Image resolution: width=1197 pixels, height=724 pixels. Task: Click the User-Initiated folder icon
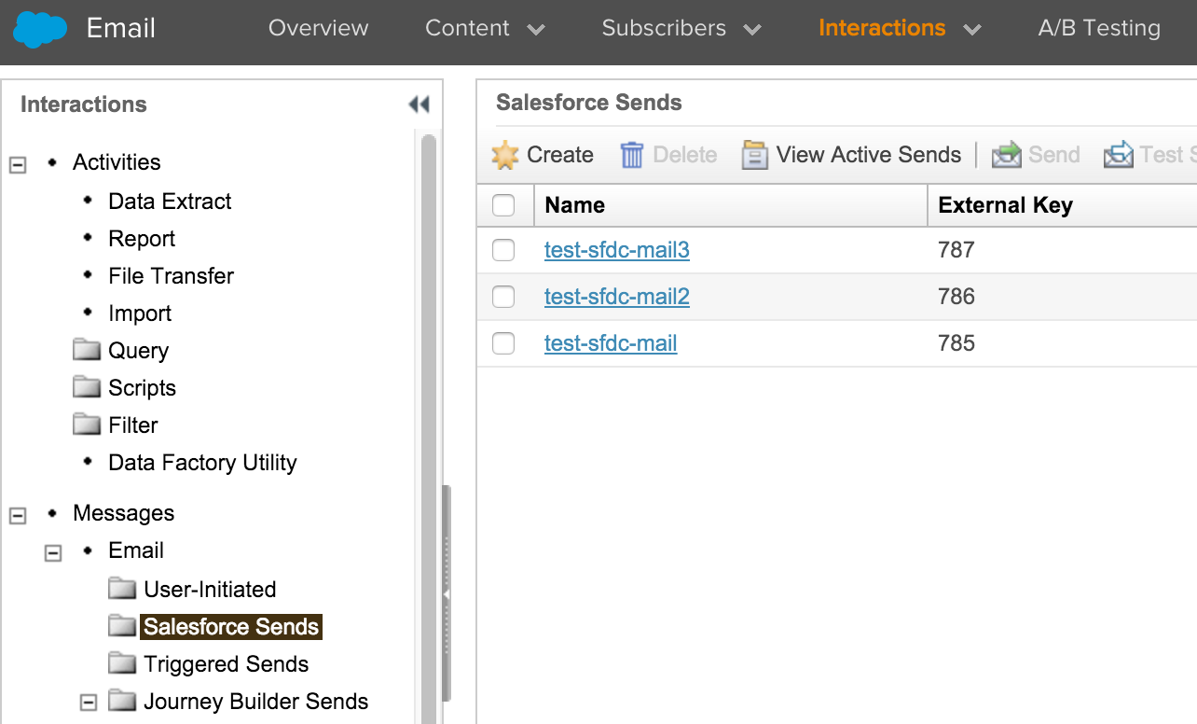point(122,589)
